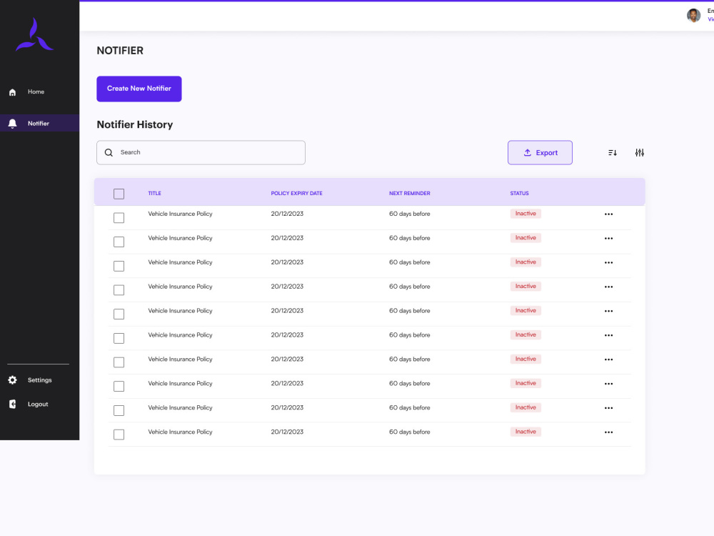Tick the checkbox on the seventh policy row
Viewport: 714px width, 536px height.
coord(119,362)
